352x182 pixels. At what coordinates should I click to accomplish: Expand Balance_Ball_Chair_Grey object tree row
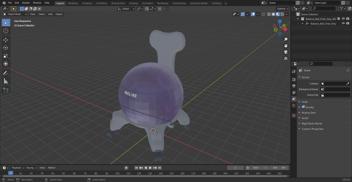pyautogui.click(x=303, y=23)
